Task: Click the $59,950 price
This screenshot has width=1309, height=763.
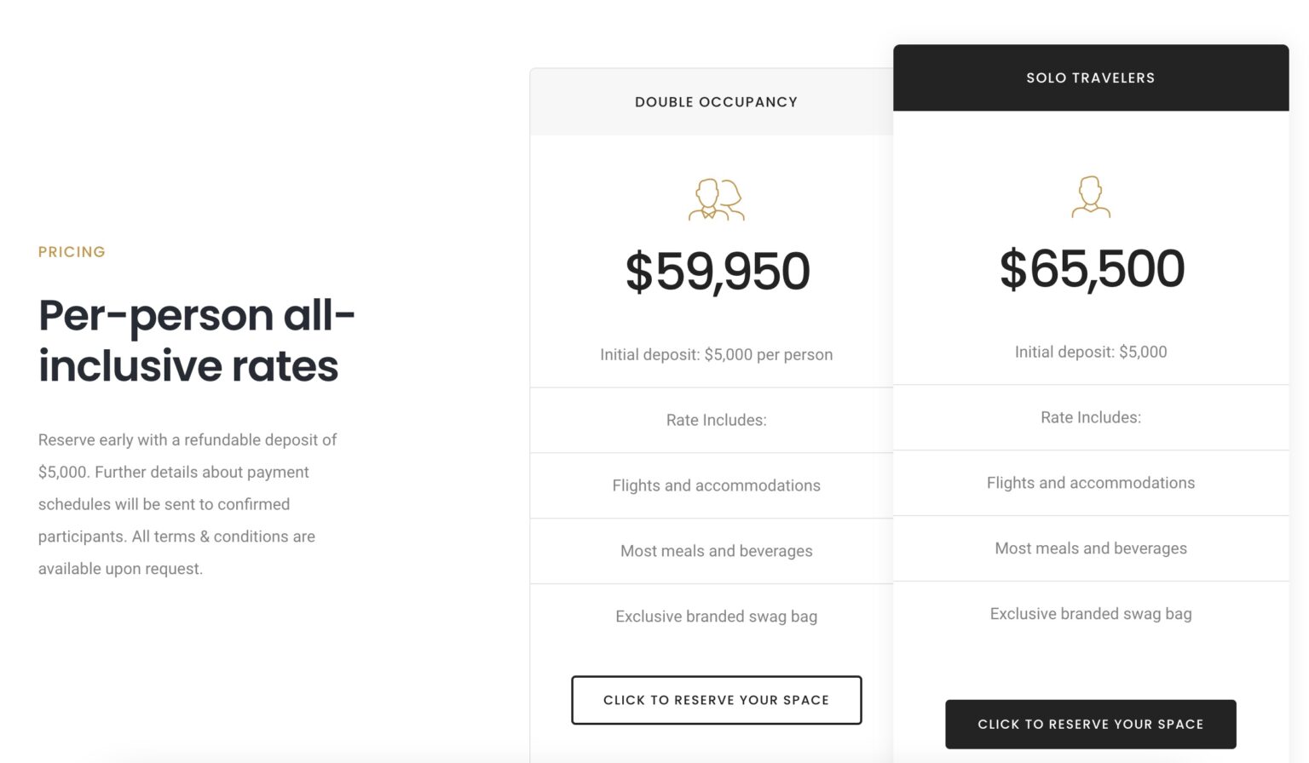Action: coord(717,272)
